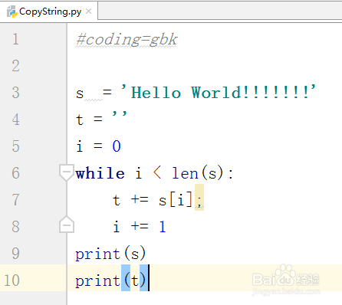Click line number 7 in the gutter

(x=15, y=200)
